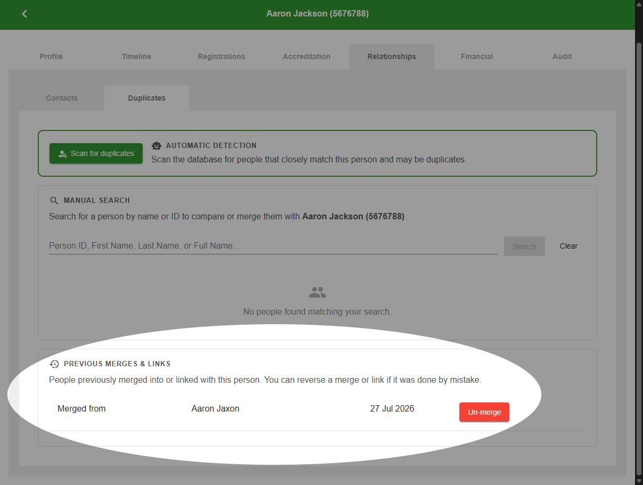The width and height of the screenshot is (643, 485).
Task: Open the Registrations tab
Action: pos(221,56)
